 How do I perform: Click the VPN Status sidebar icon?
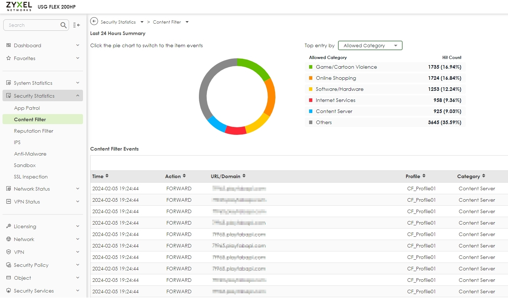click(x=9, y=201)
